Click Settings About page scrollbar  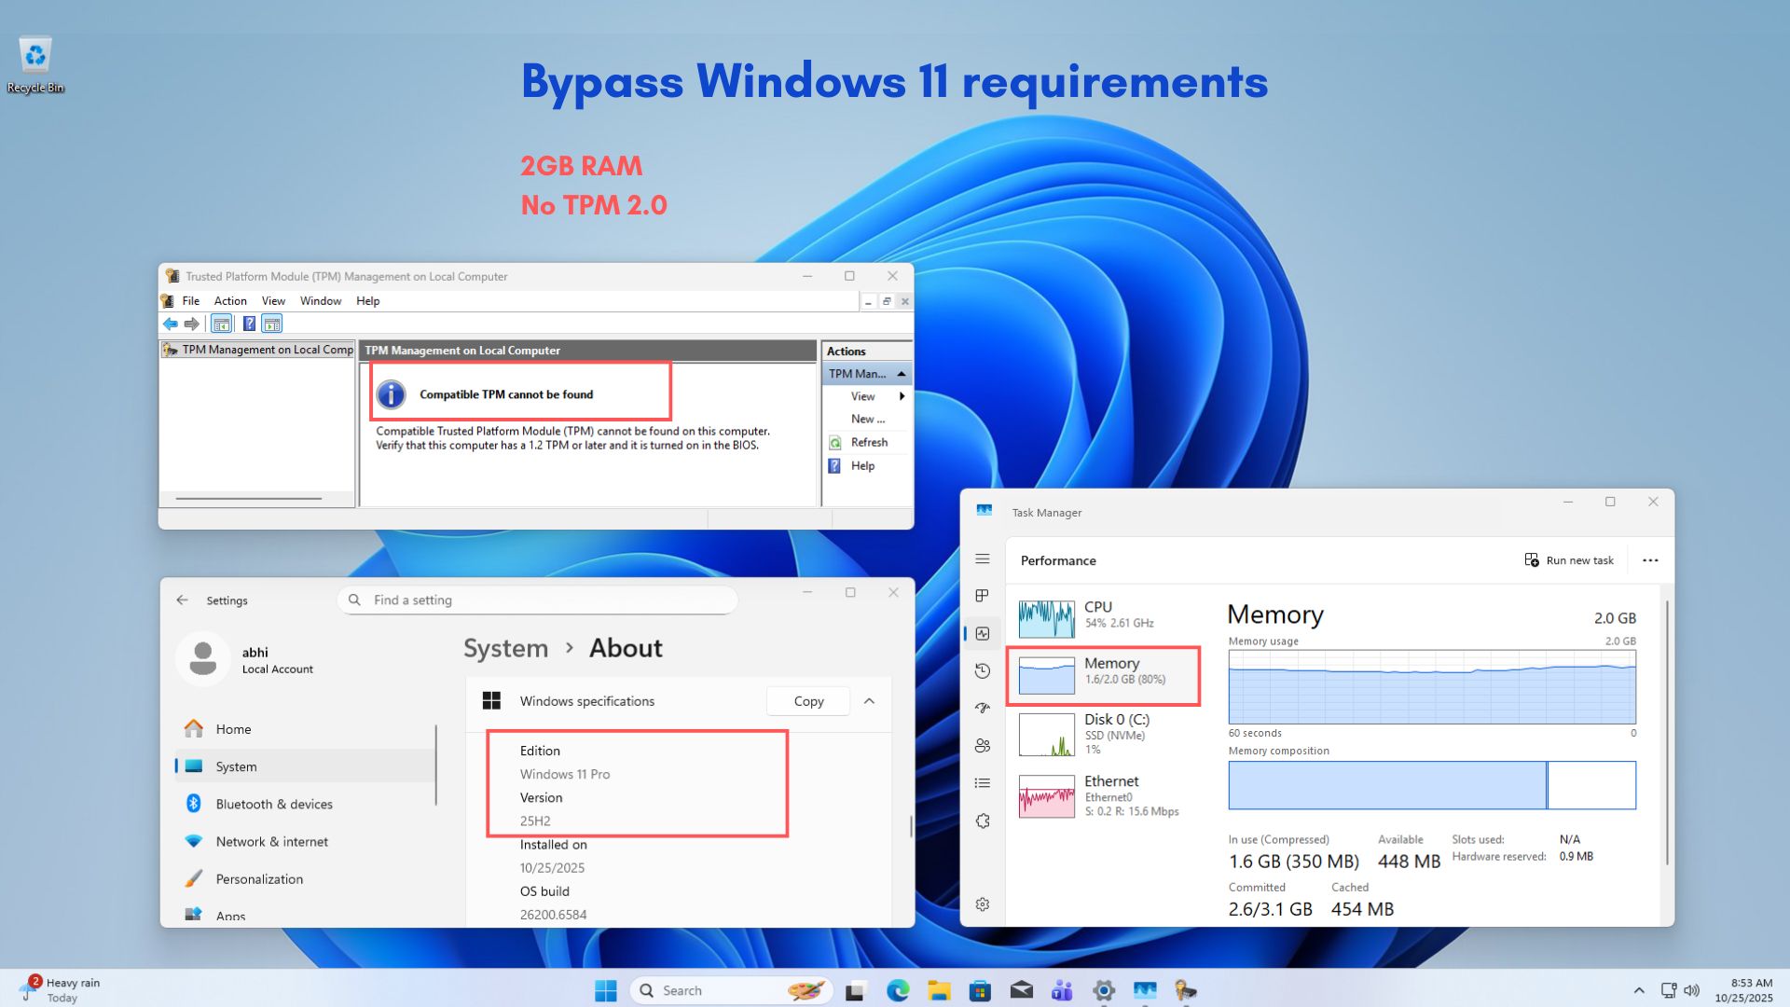[x=911, y=826]
